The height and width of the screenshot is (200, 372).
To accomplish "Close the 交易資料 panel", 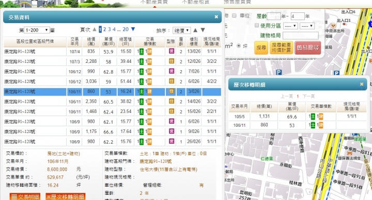I will 216,17.
